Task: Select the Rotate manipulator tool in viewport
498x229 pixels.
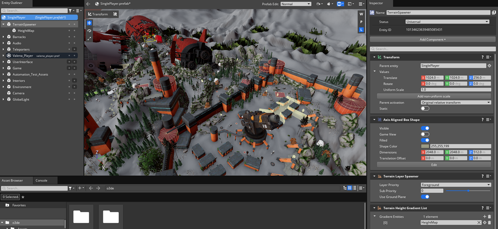Action: click(89, 31)
